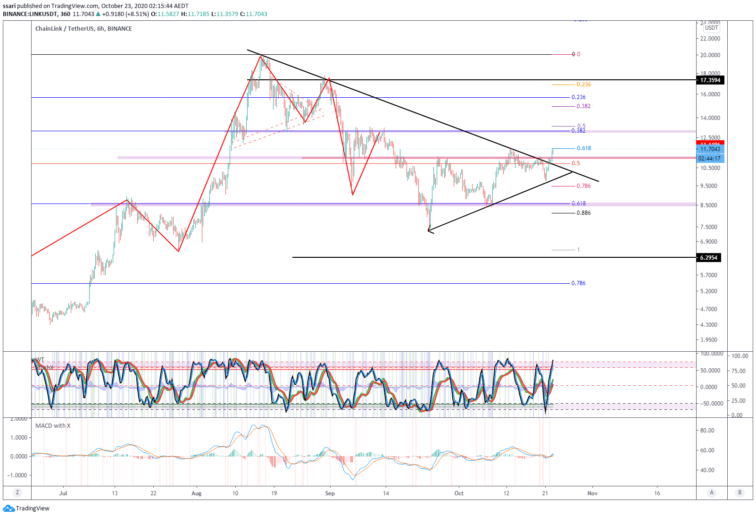This screenshot has height=517, width=756.
Task: Click the Z timezone button on time axis
Action: click(x=17, y=492)
